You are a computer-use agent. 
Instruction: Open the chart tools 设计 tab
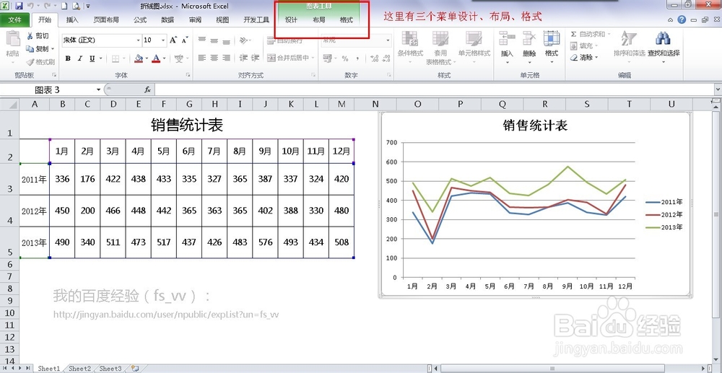click(291, 19)
